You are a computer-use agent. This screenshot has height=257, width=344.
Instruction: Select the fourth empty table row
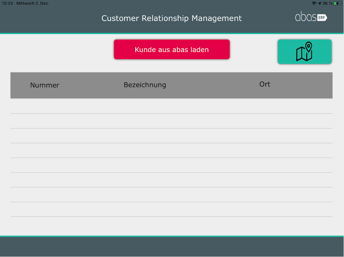171,150
